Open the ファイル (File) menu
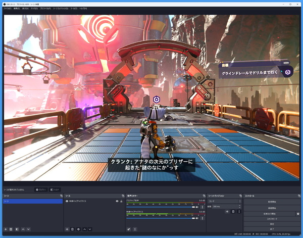303x238 pixels. pyautogui.click(x=7, y=9)
